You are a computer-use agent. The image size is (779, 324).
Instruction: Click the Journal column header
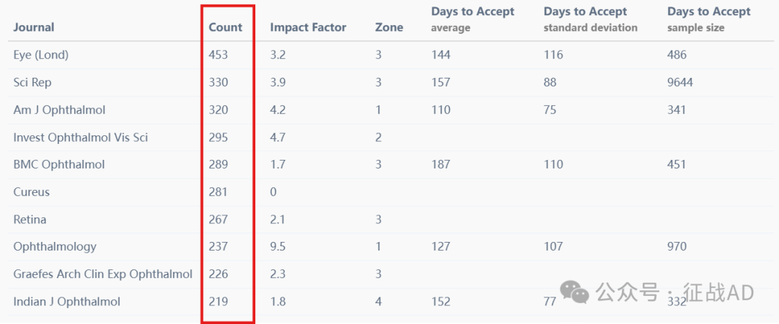click(34, 27)
